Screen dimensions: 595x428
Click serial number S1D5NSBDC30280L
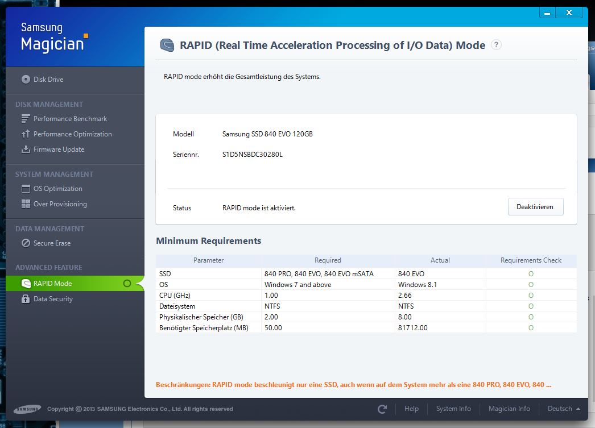[253, 154]
